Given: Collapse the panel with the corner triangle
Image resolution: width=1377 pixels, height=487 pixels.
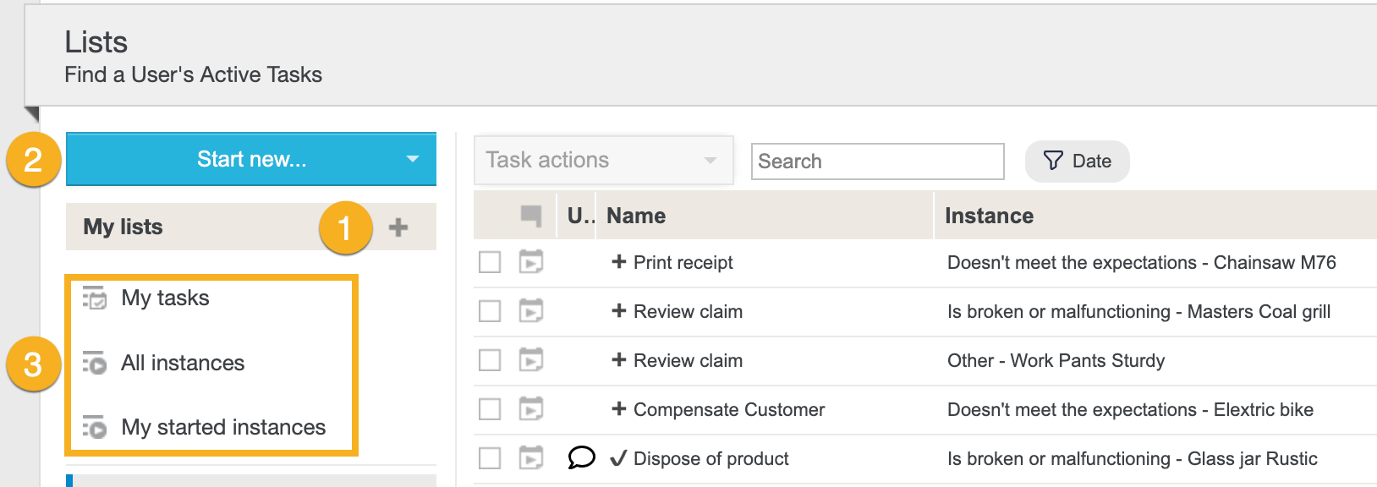Looking at the screenshot, I should [32, 113].
